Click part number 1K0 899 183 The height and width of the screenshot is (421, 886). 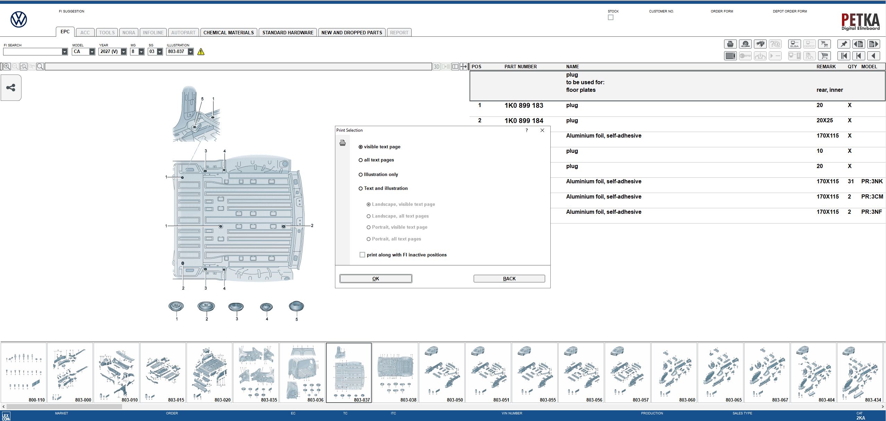pos(524,106)
